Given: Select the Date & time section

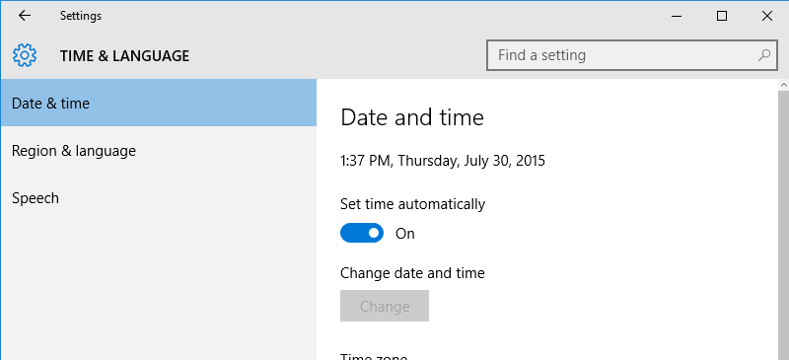Looking at the screenshot, I should tap(159, 103).
